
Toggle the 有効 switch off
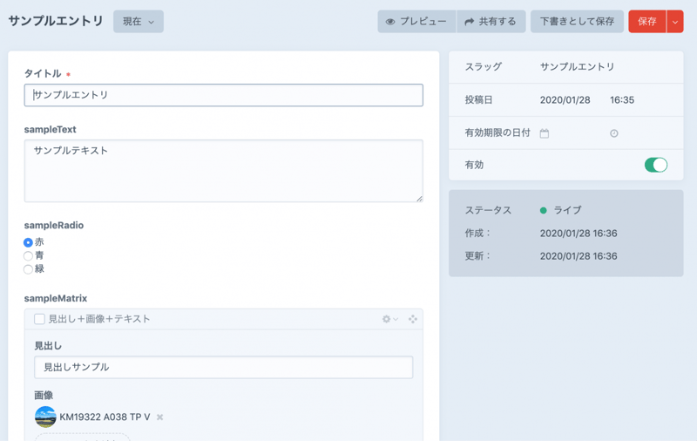[x=655, y=165]
